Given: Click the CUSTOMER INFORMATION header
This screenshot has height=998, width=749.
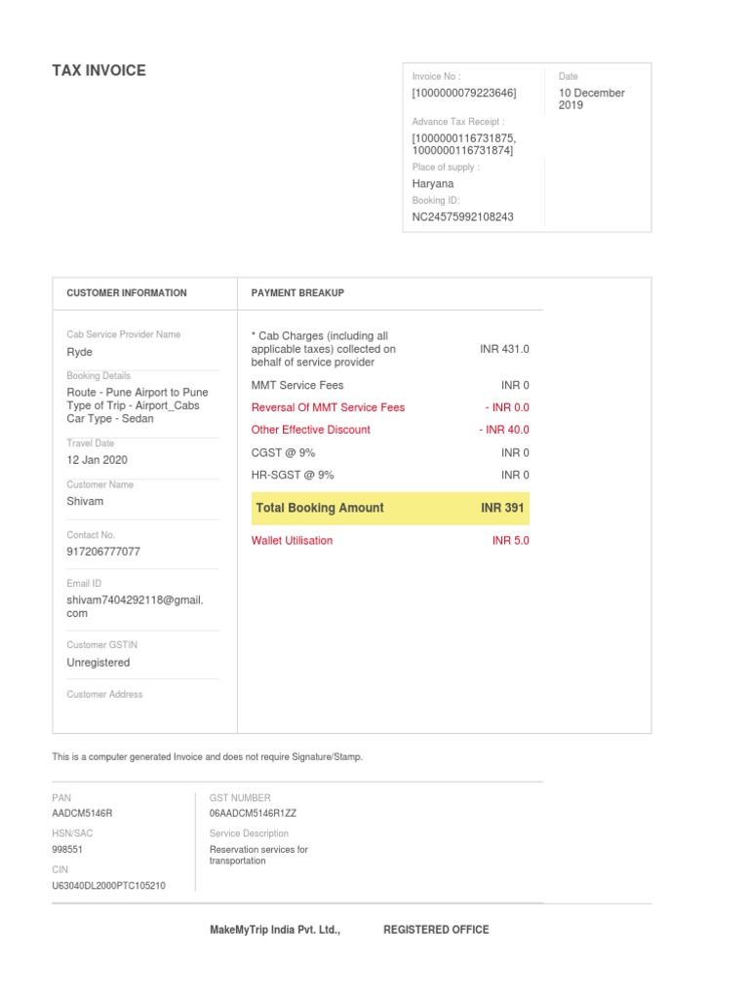Looking at the screenshot, I should [x=127, y=292].
